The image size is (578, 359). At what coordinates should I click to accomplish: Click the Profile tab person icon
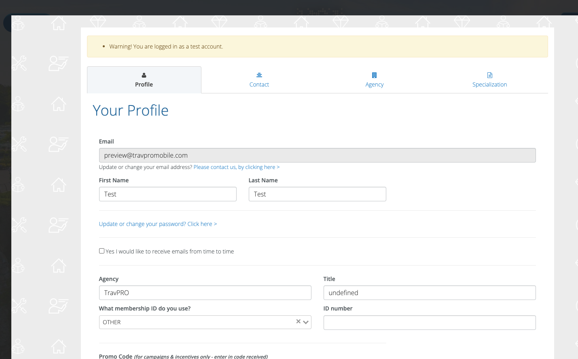(x=144, y=75)
